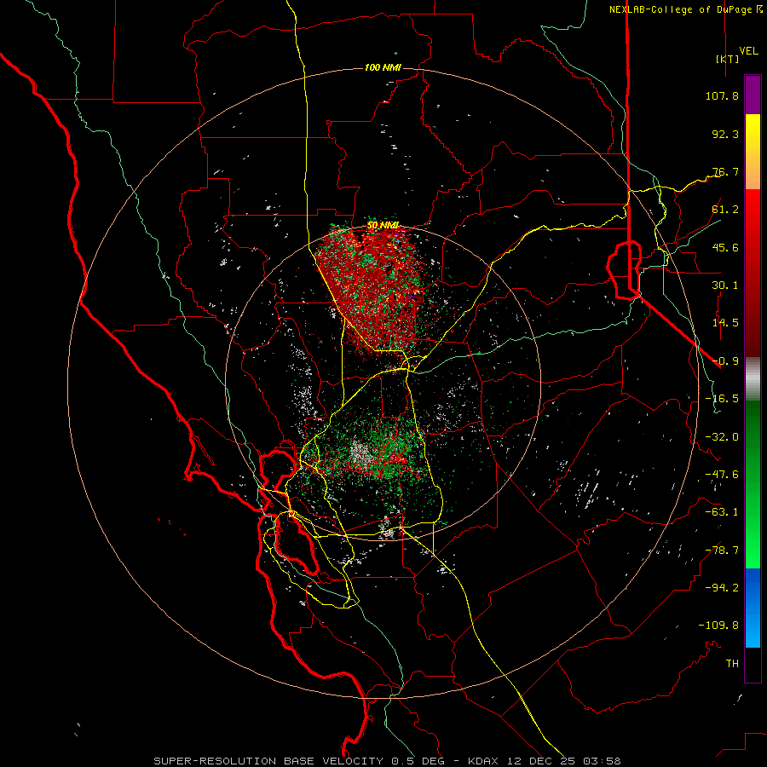
Task: Select the -0.9 velocity scale value
Action: [725, 361]
